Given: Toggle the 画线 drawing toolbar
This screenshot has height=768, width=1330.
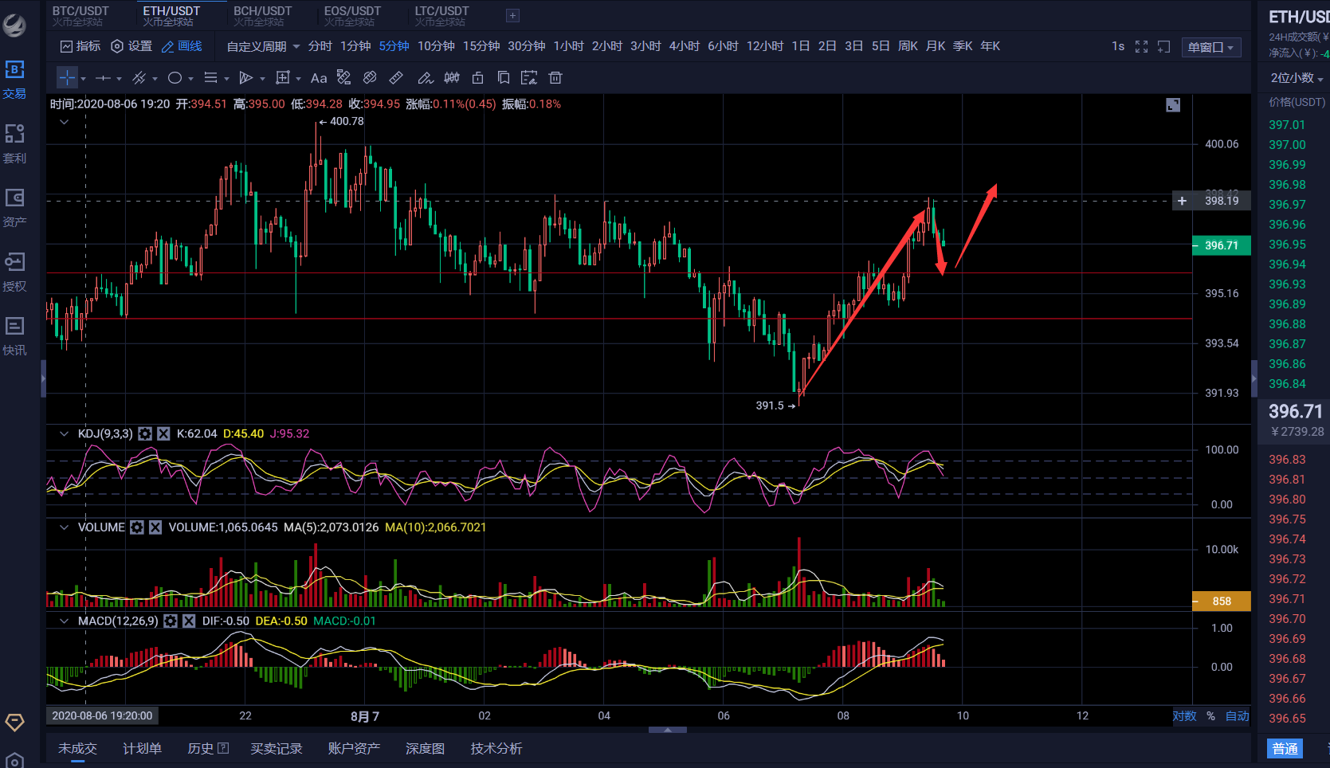Looking at the screenshot, I should pyautogui.click(x=182, y=46).
